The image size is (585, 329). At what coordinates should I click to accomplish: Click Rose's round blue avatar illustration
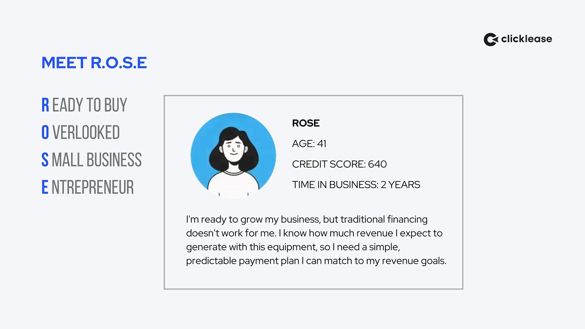tap(233, 156)
